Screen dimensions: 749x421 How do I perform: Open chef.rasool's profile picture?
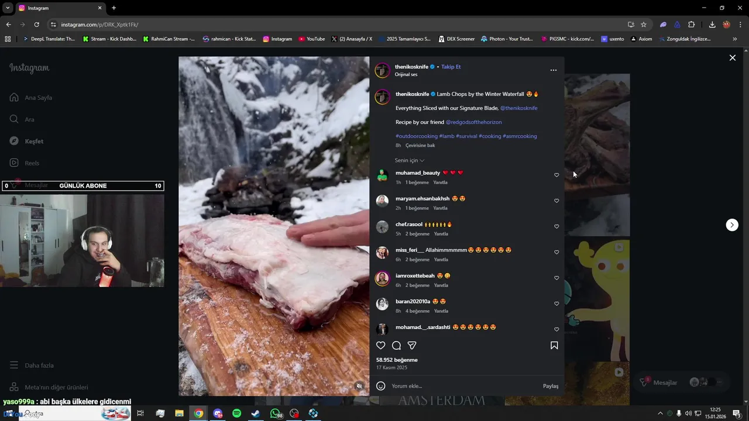(382, 227)
